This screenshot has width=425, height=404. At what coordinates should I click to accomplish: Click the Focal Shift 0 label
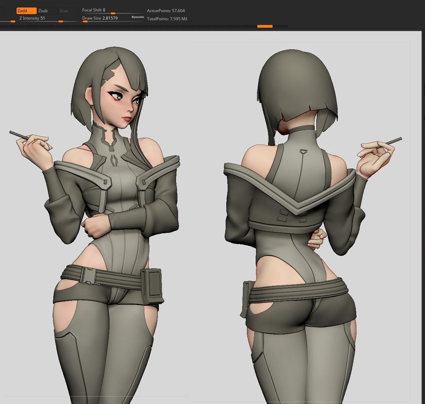click(x=94, y=10)
